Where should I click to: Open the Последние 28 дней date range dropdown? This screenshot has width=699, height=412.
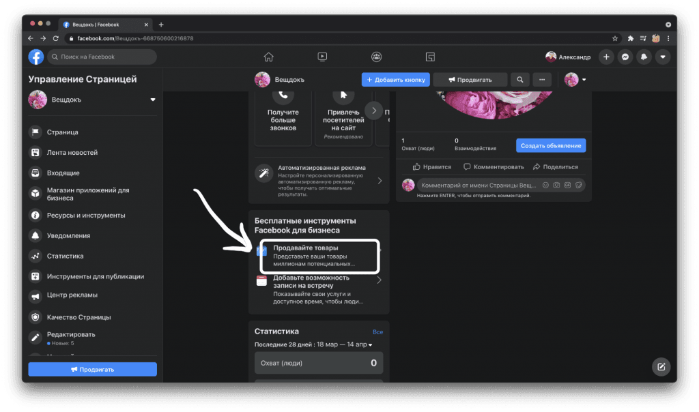pyautogui.click(x=313, y=344)
